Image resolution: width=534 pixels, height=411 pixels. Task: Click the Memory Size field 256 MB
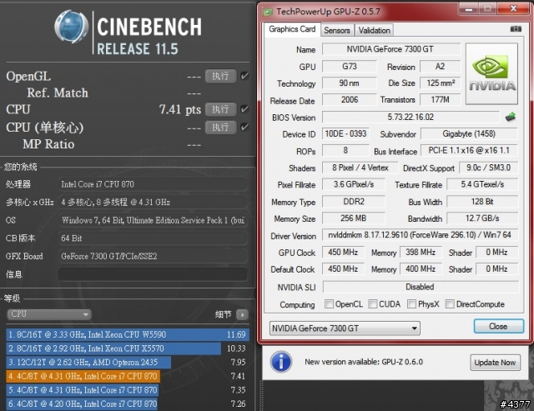click(354, 218)
